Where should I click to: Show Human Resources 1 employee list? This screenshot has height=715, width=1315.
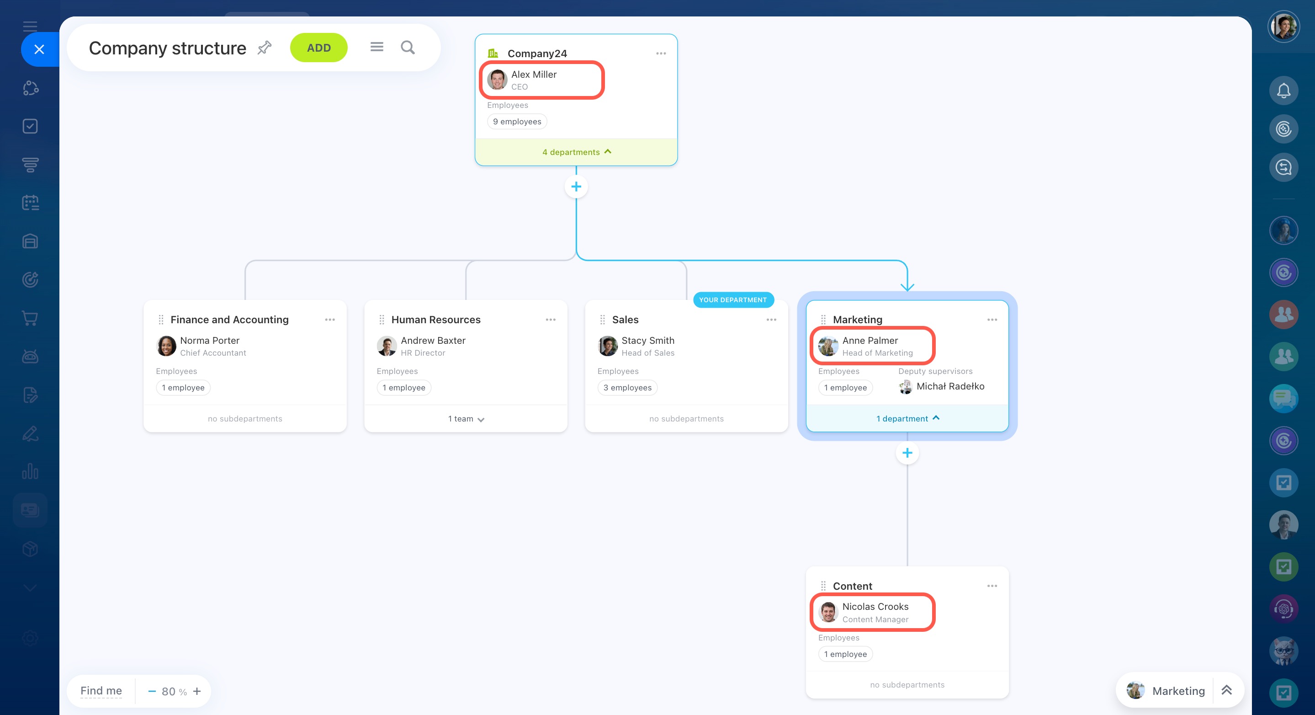403,388
